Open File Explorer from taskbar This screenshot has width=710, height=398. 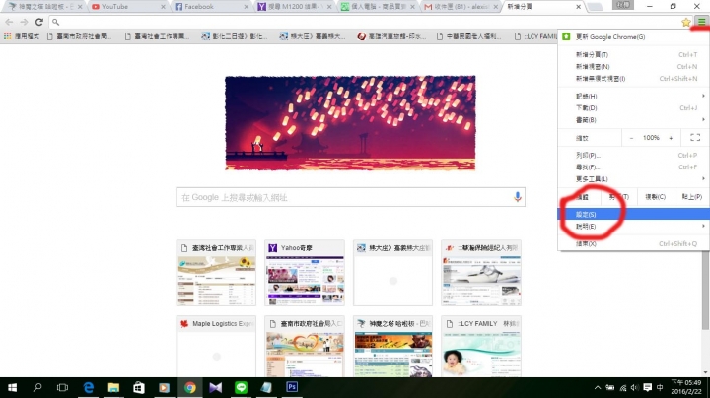(113, 387)
